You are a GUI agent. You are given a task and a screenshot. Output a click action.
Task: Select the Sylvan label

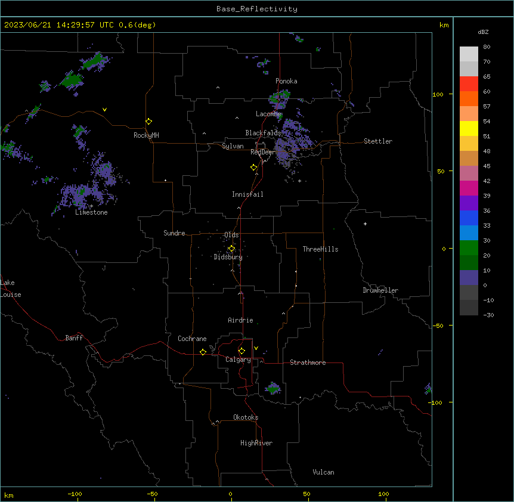tap(233, 146)
